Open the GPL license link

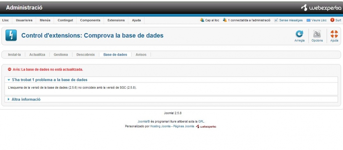tap(201, 121)
